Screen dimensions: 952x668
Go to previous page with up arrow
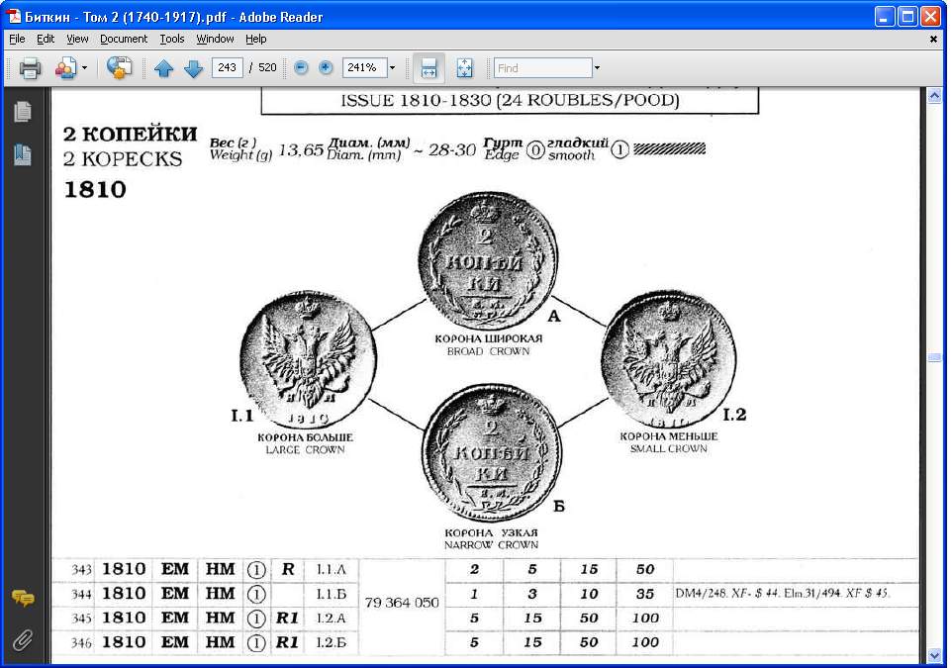pos(164,68)
